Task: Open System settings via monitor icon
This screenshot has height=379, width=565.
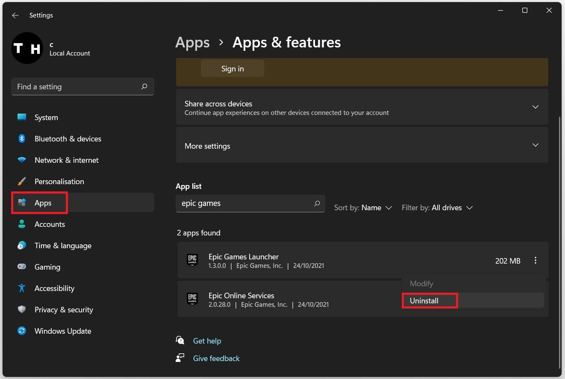Action: click(22, 118)
